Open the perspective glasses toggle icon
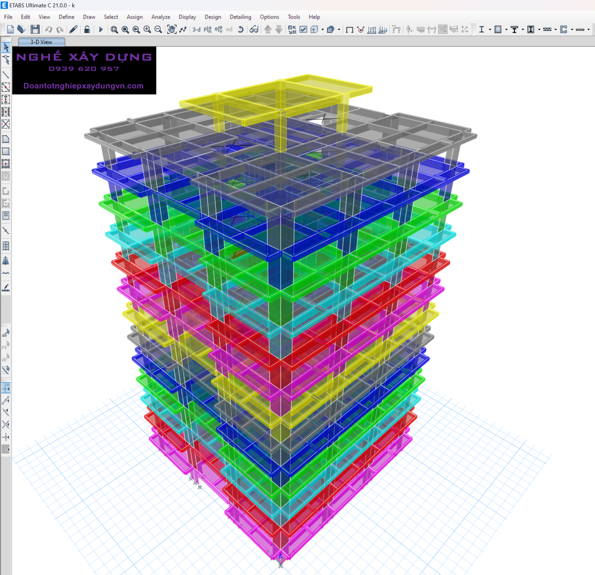The width and height of the screenshot is (595, 575). click(x=254, y=29)
